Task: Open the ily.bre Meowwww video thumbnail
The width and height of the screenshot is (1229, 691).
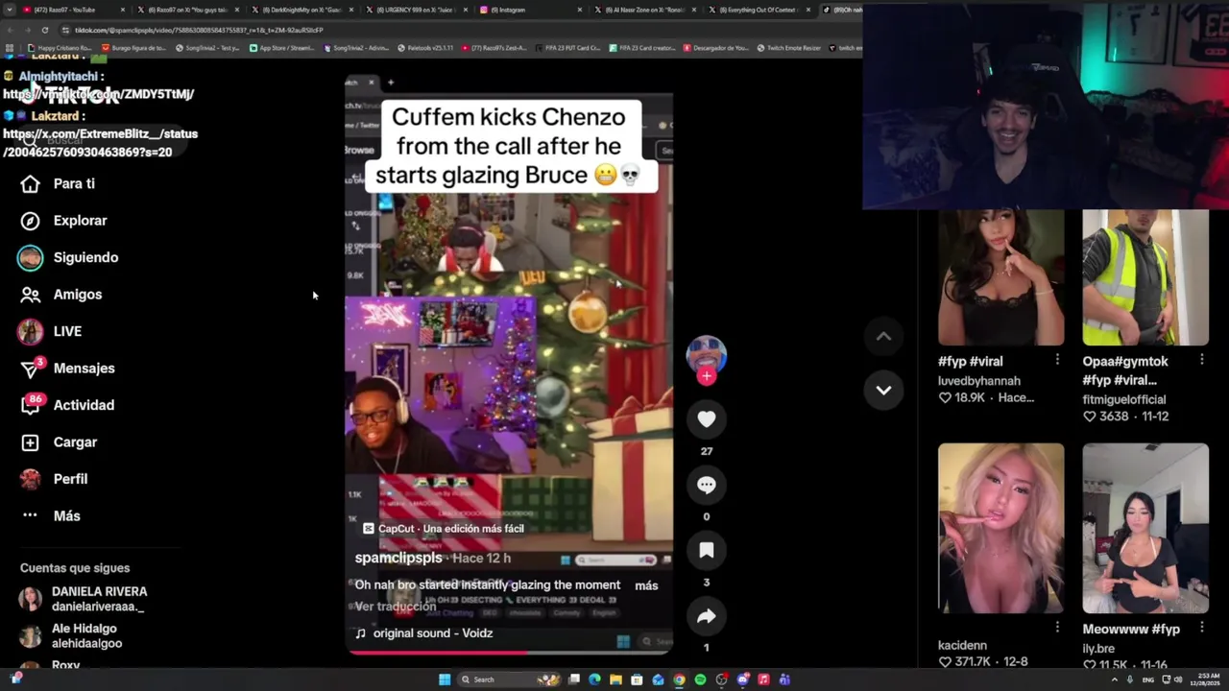Action: click(x=1145, y=528)
